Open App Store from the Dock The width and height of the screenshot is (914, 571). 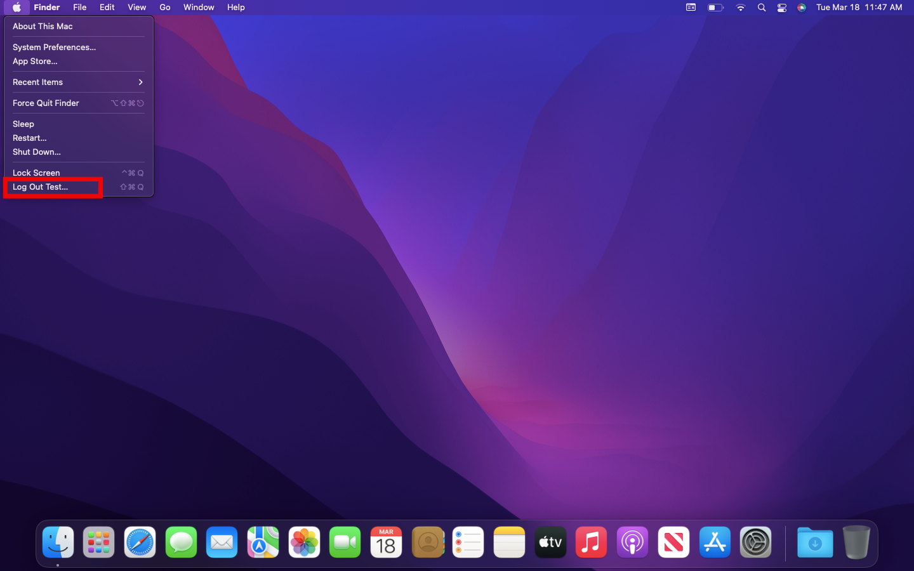(x=715, y=542)
